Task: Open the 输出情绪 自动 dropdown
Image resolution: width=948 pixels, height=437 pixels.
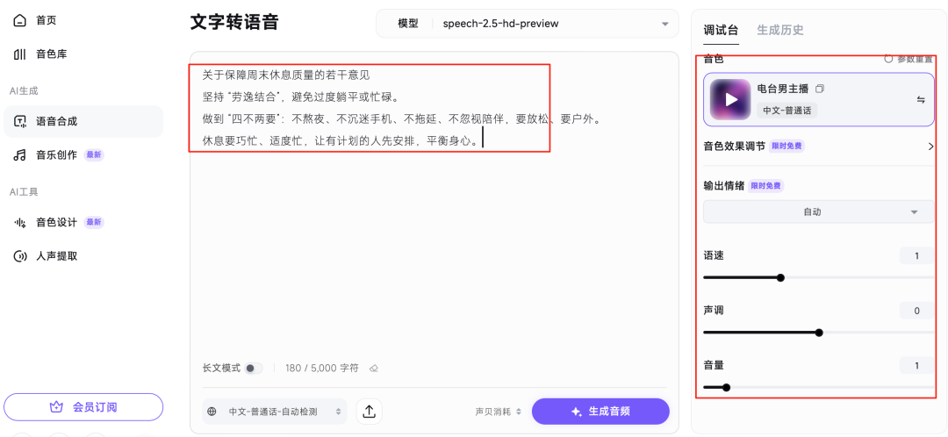Action: click(x=818, y=212)
